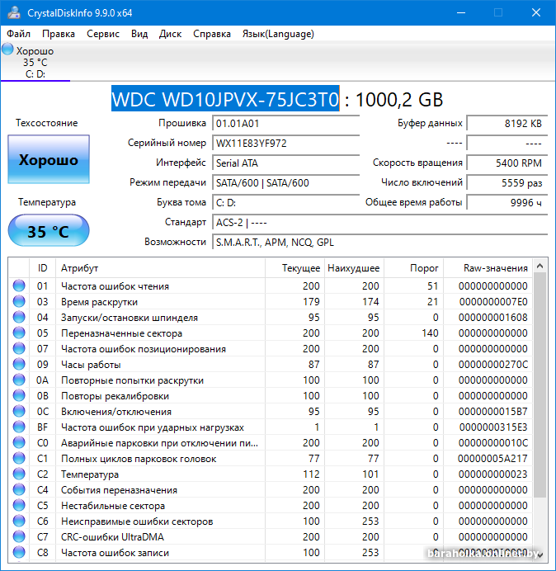Open the Вид menu
Viewport: 556px width, 571px height.
point(139,34)
